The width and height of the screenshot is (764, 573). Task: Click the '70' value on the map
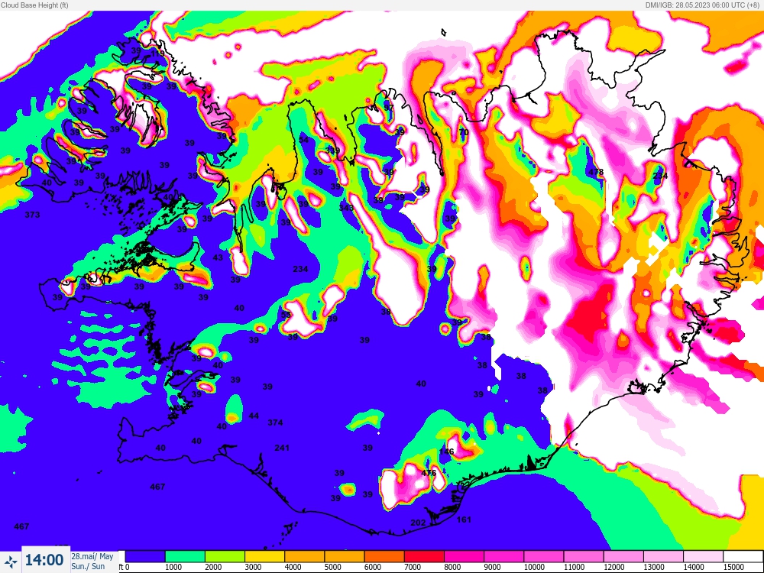[464, 132]
